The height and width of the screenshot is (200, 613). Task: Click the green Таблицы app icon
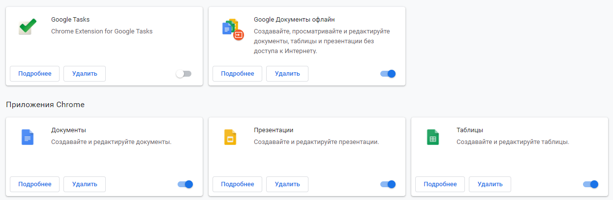[432, 137]
